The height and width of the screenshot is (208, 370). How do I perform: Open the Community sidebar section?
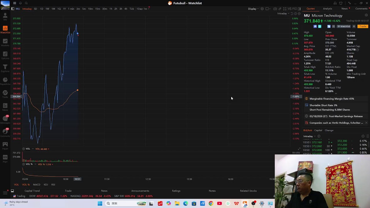click(x=5, y=133)
